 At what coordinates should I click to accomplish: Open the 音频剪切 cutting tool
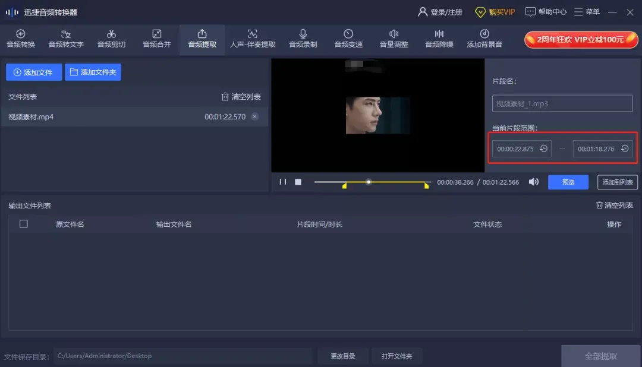(x=111, y=39)
